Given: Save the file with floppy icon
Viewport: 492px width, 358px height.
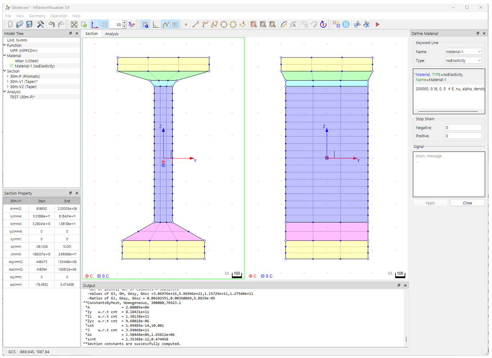Looking at the screenshot, I should 29,25.
